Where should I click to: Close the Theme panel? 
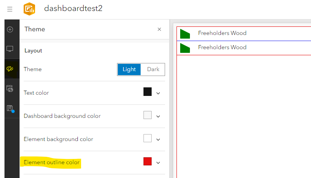(x=159, y=29)
